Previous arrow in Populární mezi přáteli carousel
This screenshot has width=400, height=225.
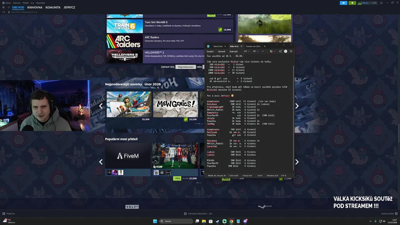[101, 162]
